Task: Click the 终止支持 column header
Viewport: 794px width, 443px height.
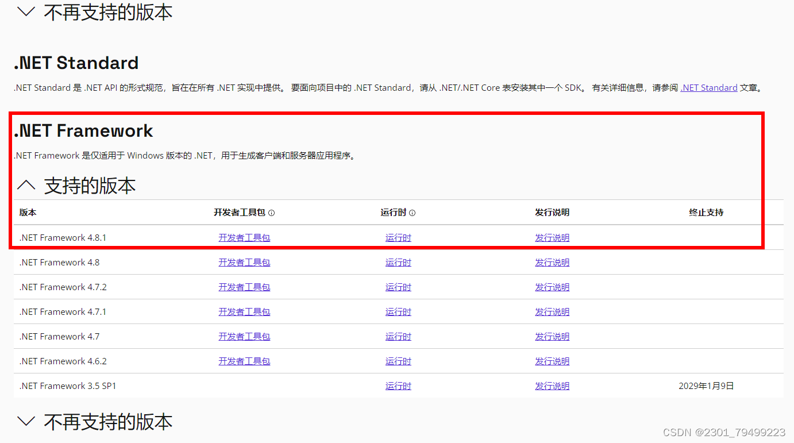Action: point(706,213)
